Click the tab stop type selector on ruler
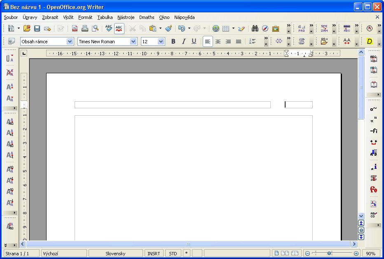This screenshot has height=259, width=384. (x=24, y=53)
